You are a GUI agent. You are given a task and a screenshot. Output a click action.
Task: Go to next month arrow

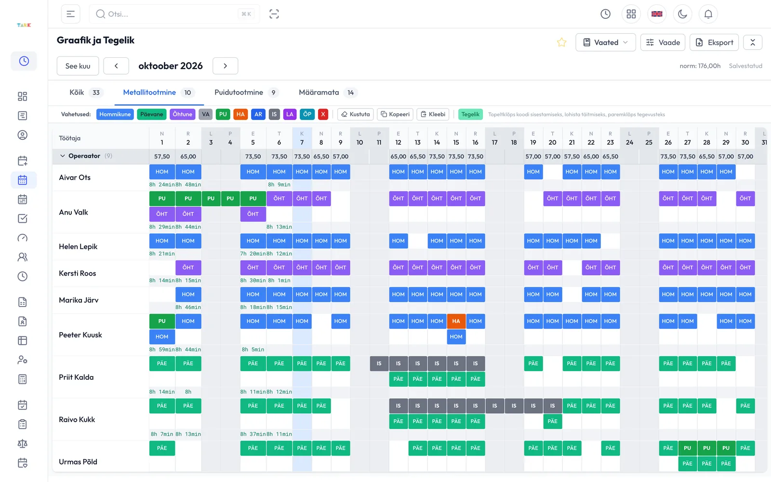coord(225,66)
